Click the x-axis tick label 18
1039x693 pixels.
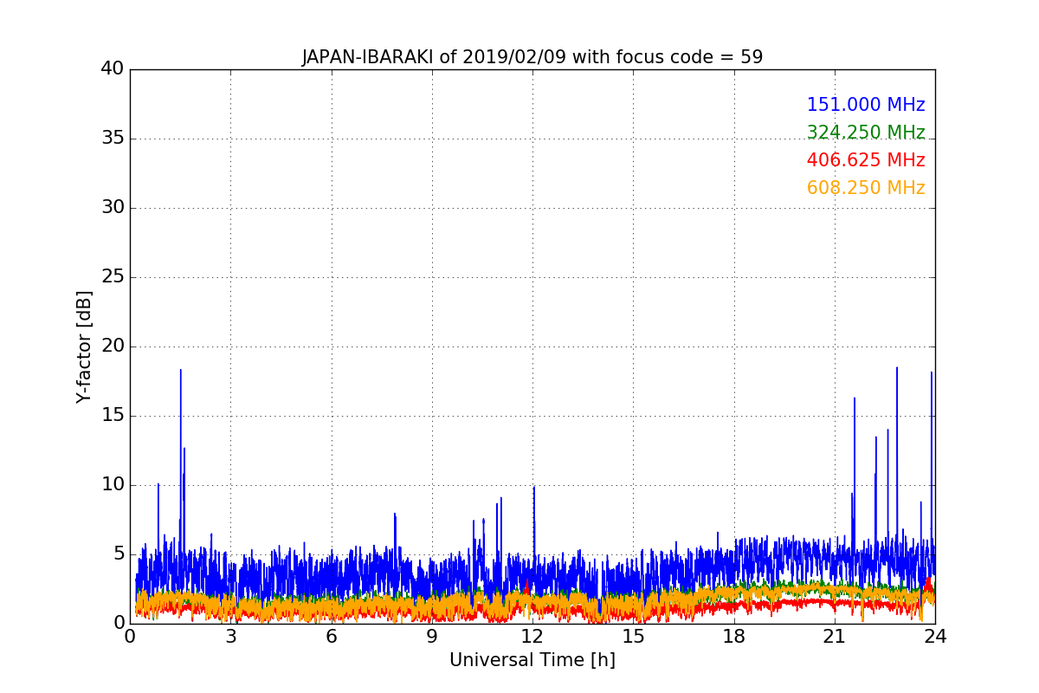(734, 637)
